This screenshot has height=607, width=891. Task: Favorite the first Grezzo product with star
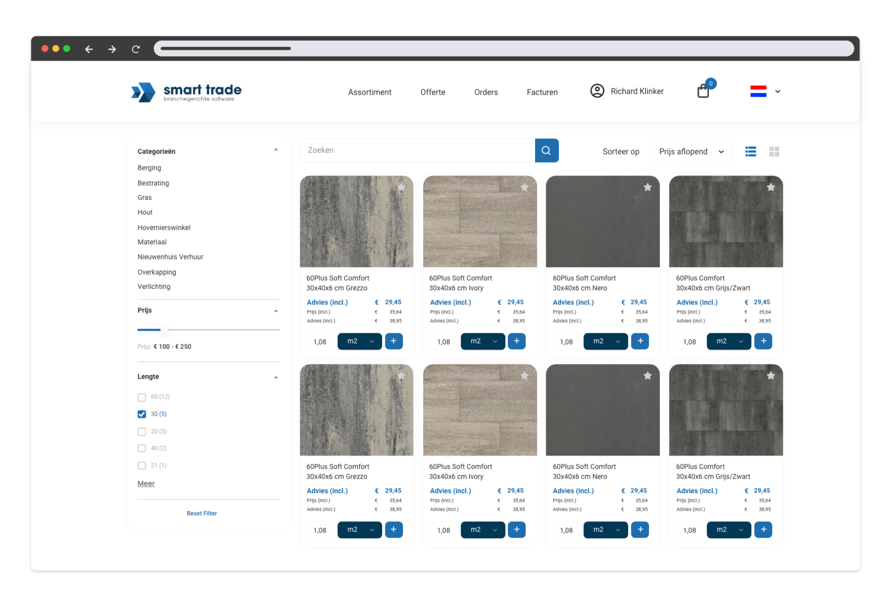[401, 188]
